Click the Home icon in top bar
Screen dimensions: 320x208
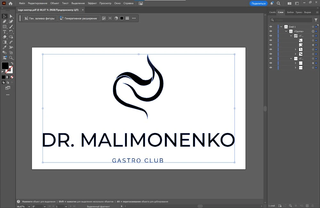click(x=11, y=3)
